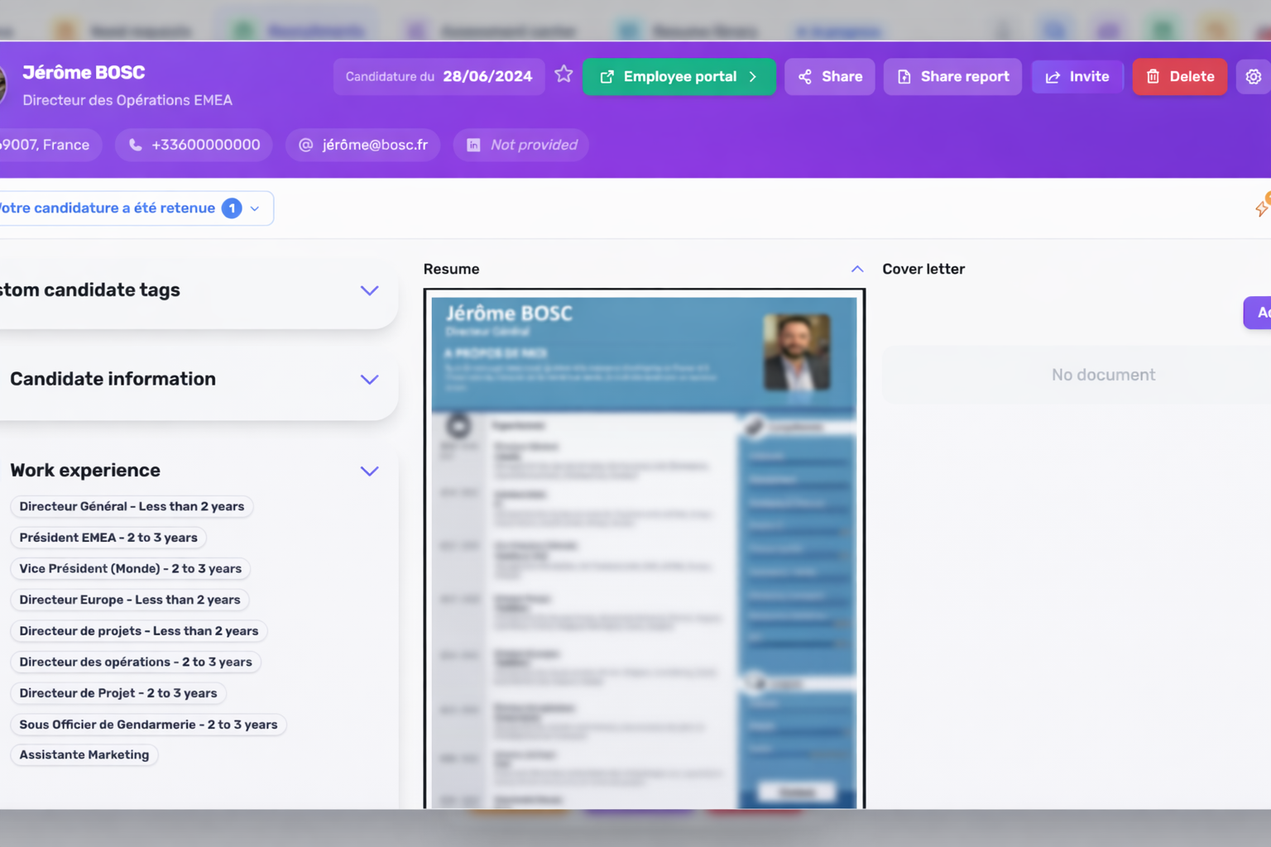Open the 'Votre candidature a été retenue' status dropdown
Viewport: 1271px width, 847px height.
(x=255, y=208)
